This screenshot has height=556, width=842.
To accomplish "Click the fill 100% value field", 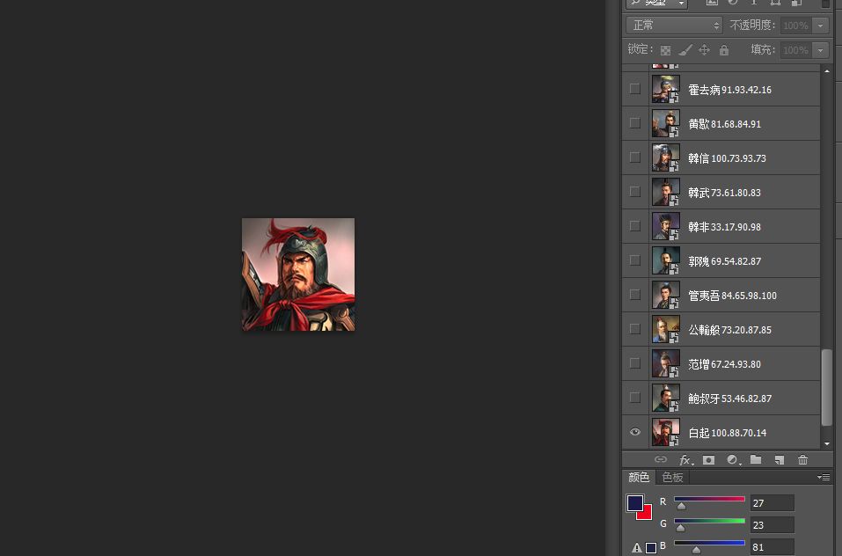I will 796,50.
